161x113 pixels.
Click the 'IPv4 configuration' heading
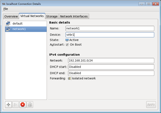pos(64,55)
